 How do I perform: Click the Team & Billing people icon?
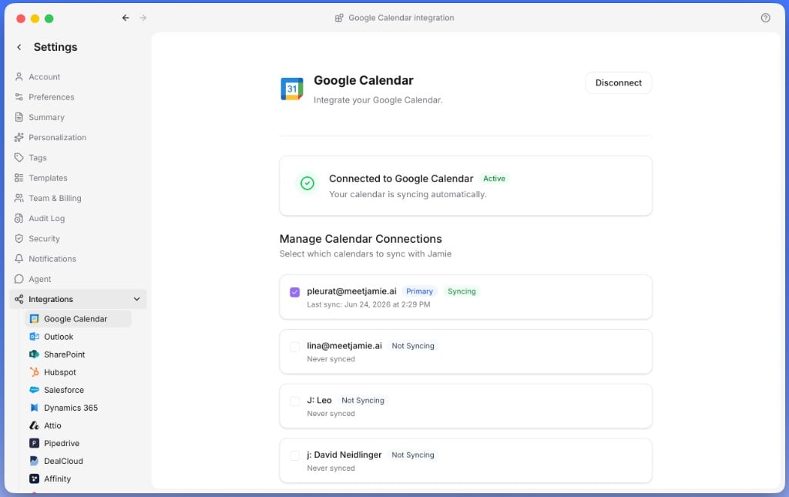[19, 198]
